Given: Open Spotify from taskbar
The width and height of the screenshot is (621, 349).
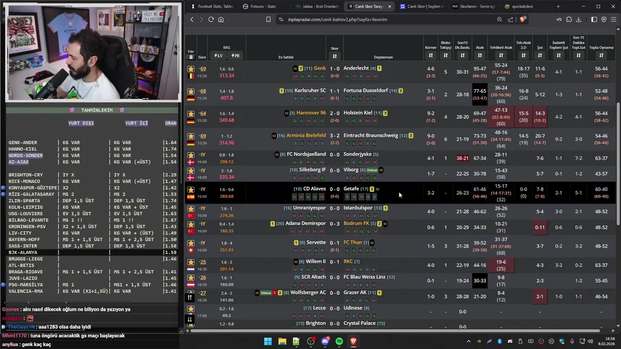Looking at the screenshot, I should point(339,341).
